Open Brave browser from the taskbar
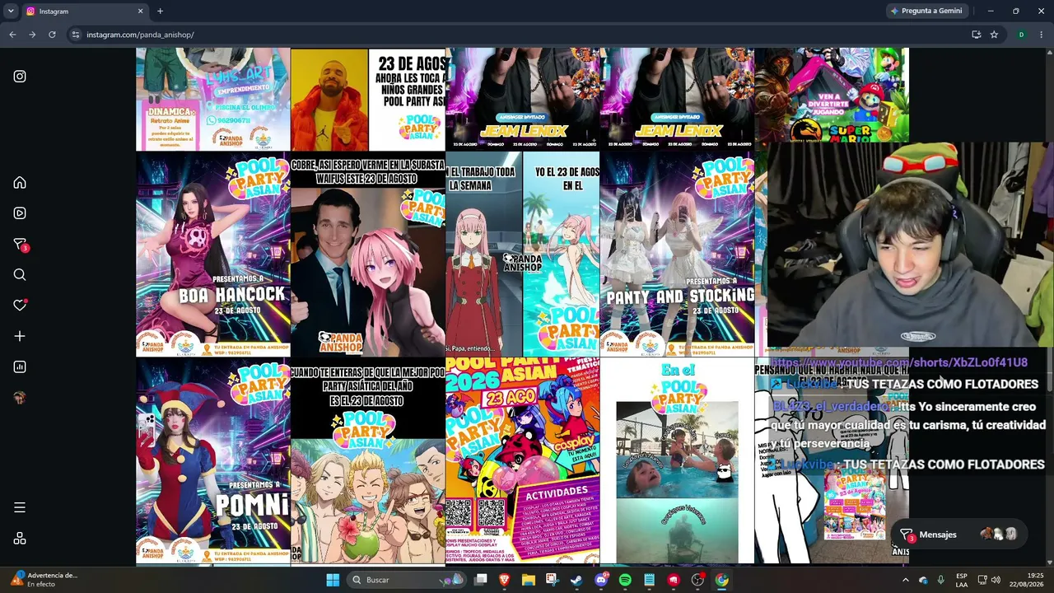Image resolution: width=1054 pixels, height=593 pixels. 505,580
